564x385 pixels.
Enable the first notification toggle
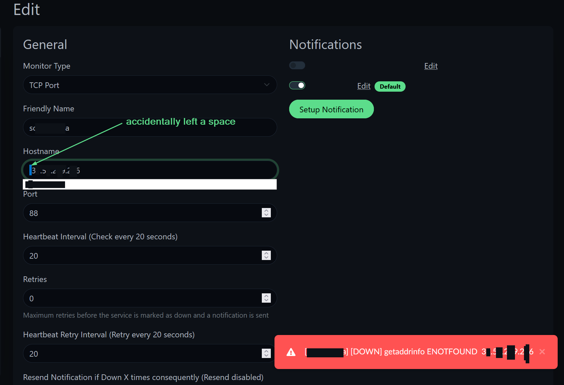point(297,65)
